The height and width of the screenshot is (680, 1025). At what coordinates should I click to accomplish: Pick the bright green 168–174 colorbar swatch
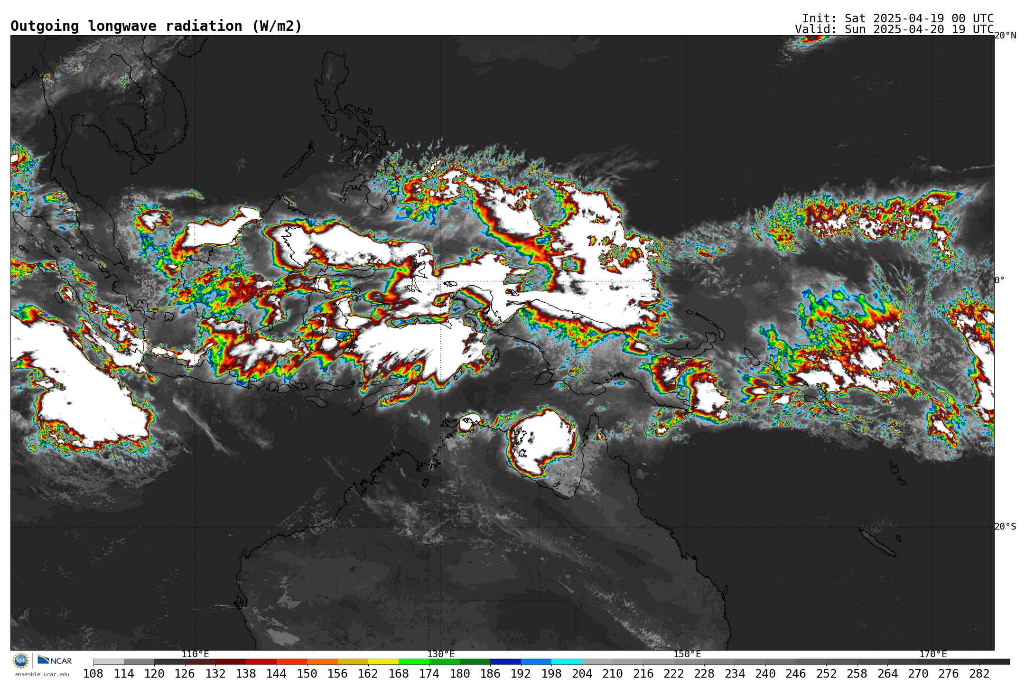pos(414,661)
